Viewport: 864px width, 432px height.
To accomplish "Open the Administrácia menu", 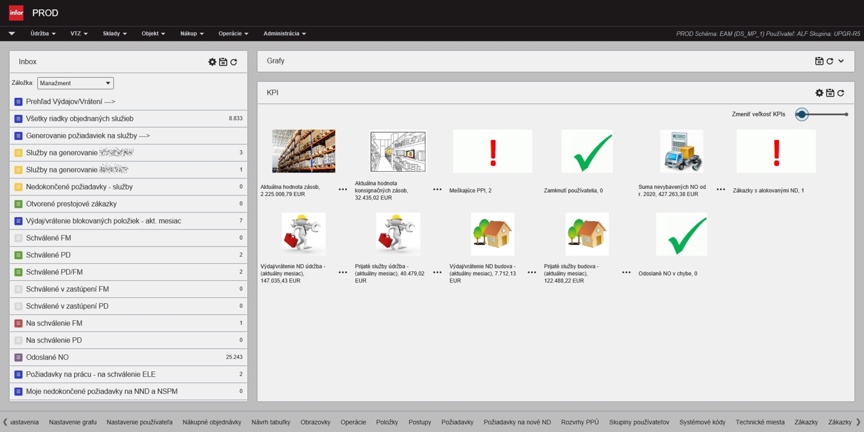I will (x=284, y=34).
